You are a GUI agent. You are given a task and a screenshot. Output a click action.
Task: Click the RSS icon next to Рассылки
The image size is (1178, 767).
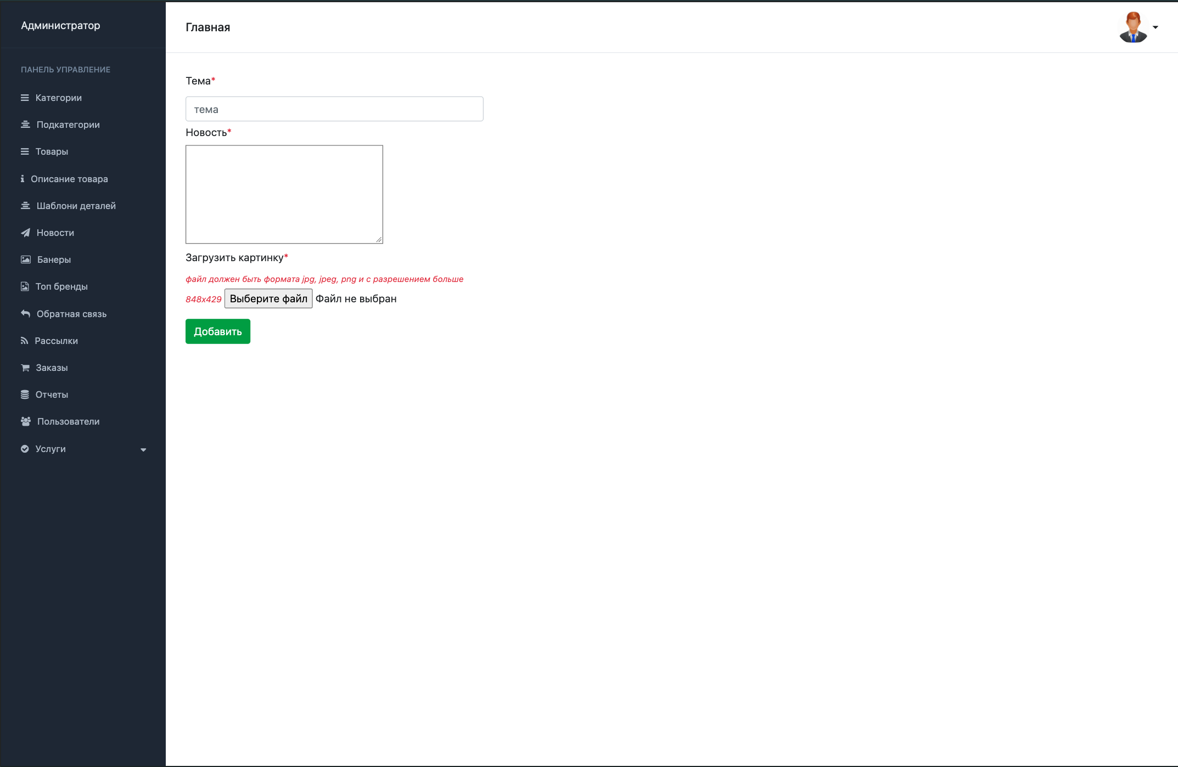tap(24, 341)
